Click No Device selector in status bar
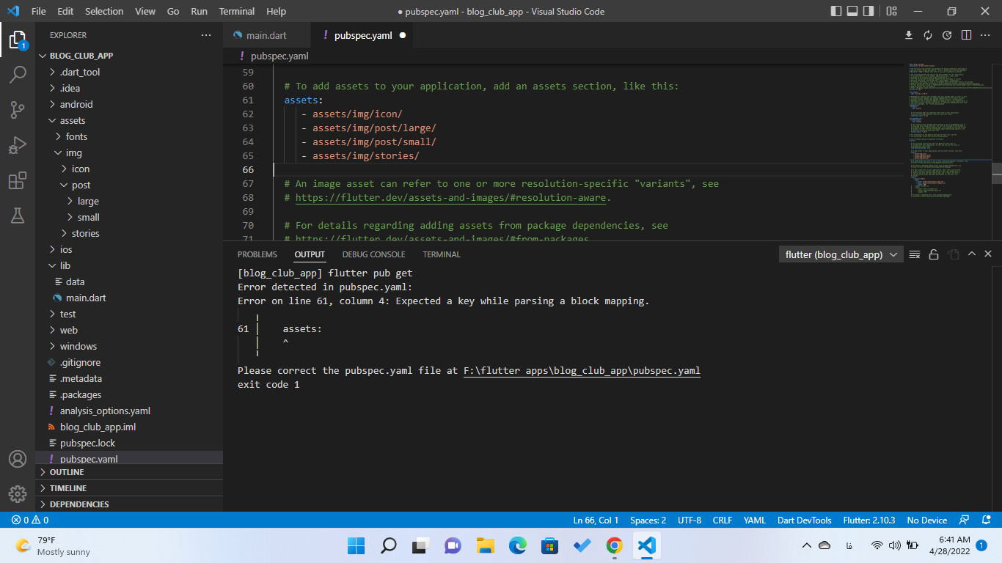Screen dimensions: 1002x563 pos(927,520)
